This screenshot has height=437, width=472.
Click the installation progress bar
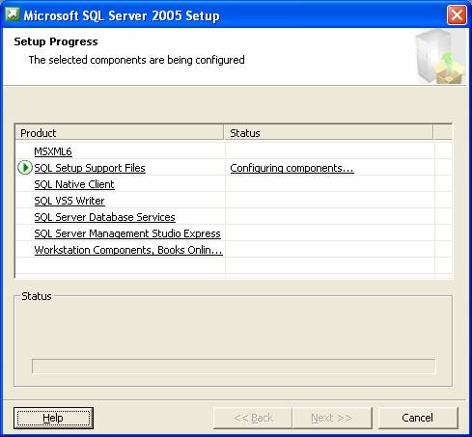[x=234, y=367]
